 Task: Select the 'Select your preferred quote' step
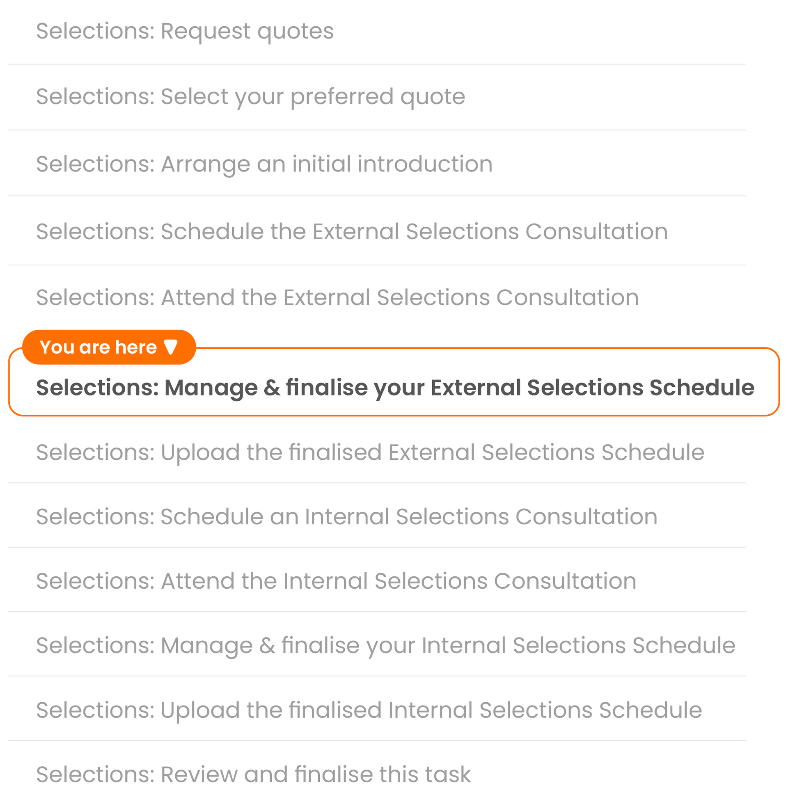(250, 97)
